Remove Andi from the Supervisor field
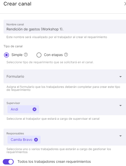 point(34,109)
